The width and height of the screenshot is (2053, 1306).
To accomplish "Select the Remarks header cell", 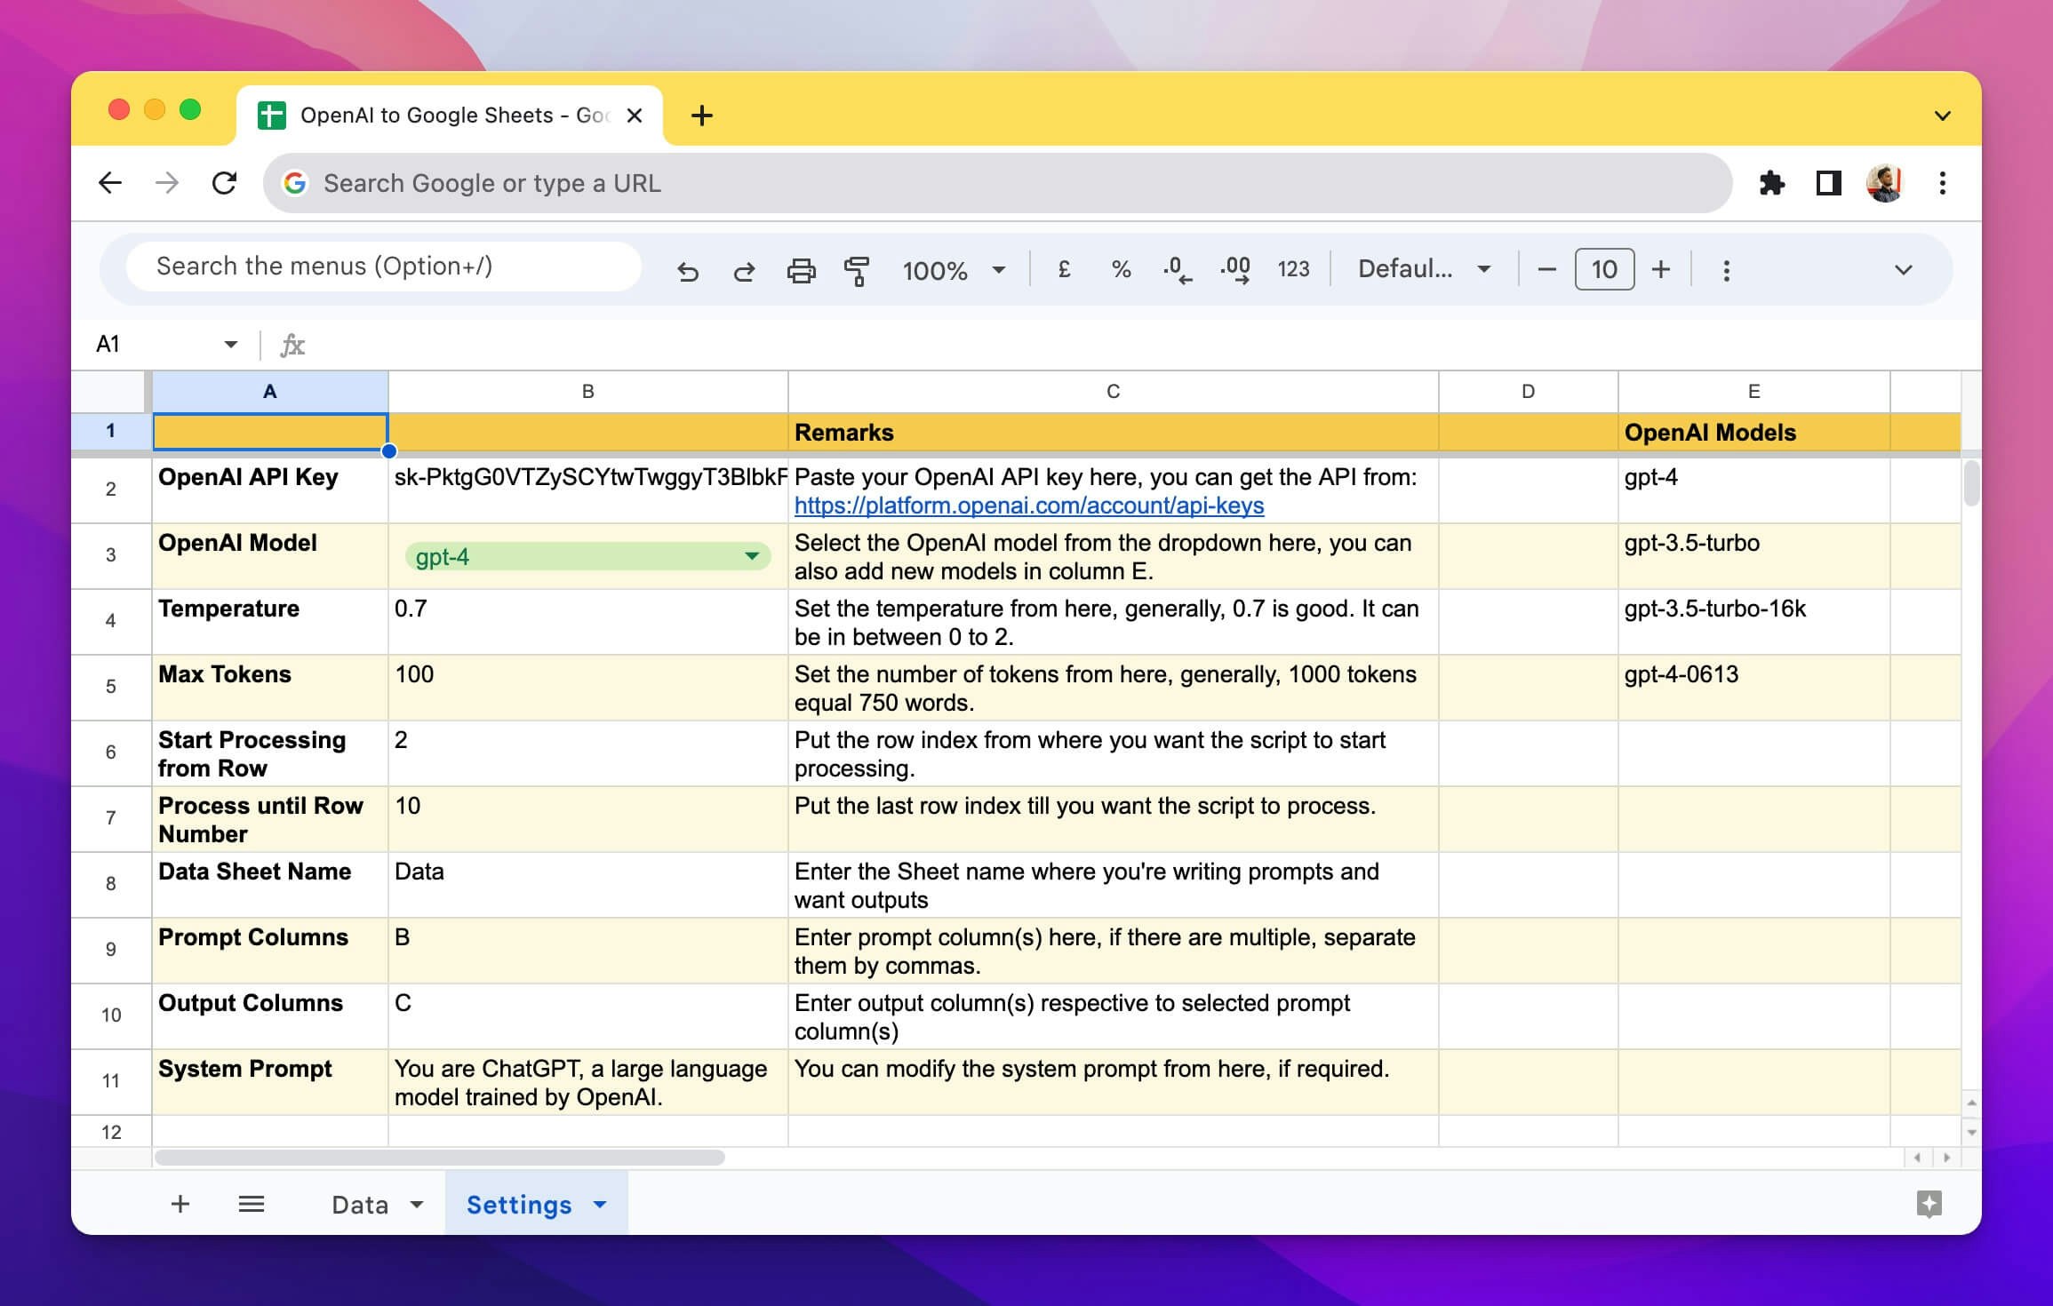I will 1113,433.
